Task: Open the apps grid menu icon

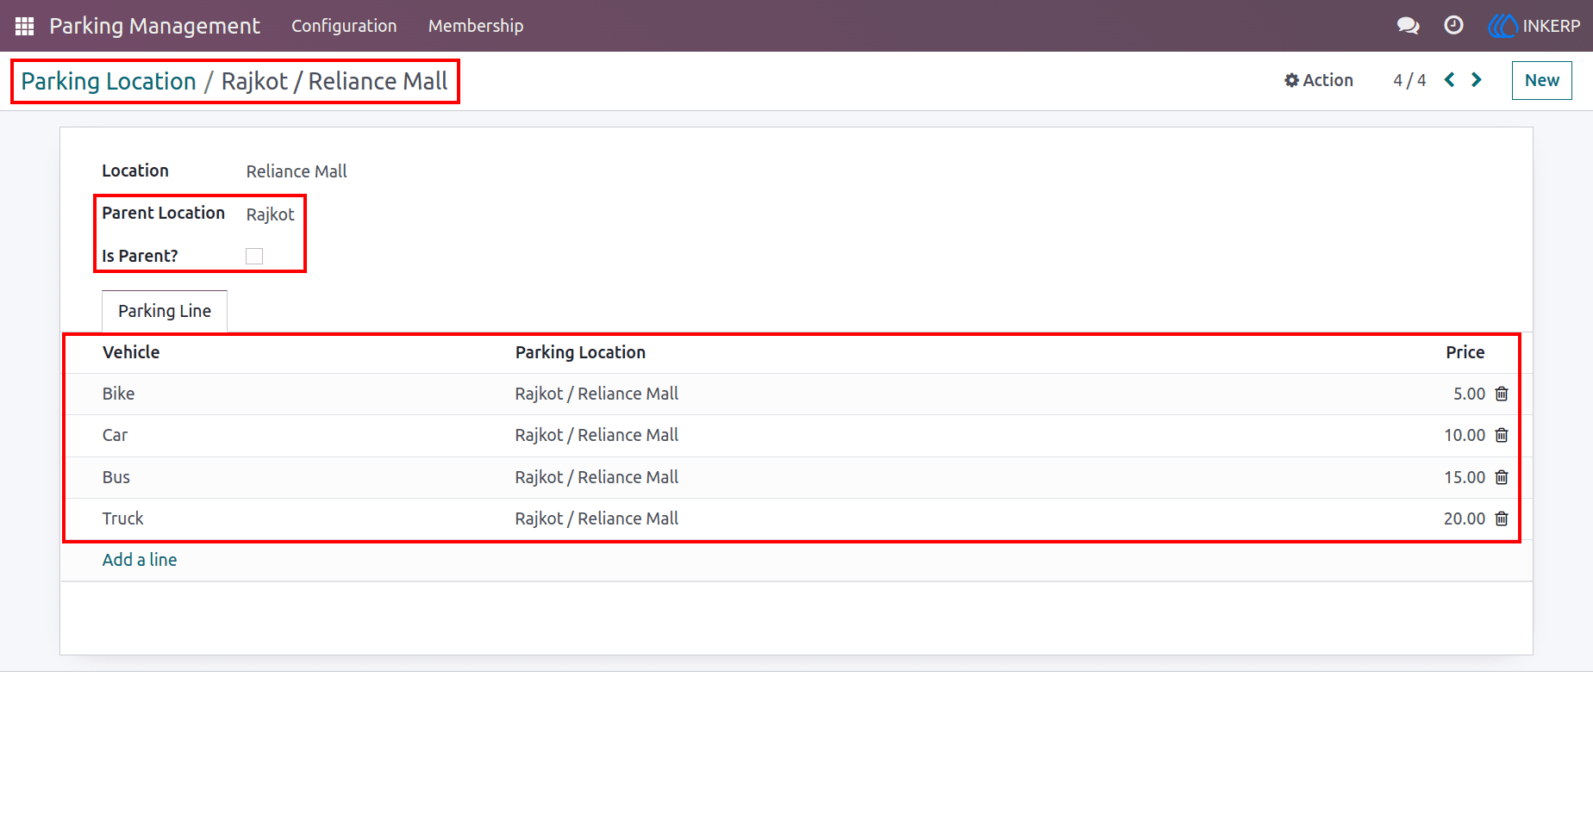Action: pos(24,26)
